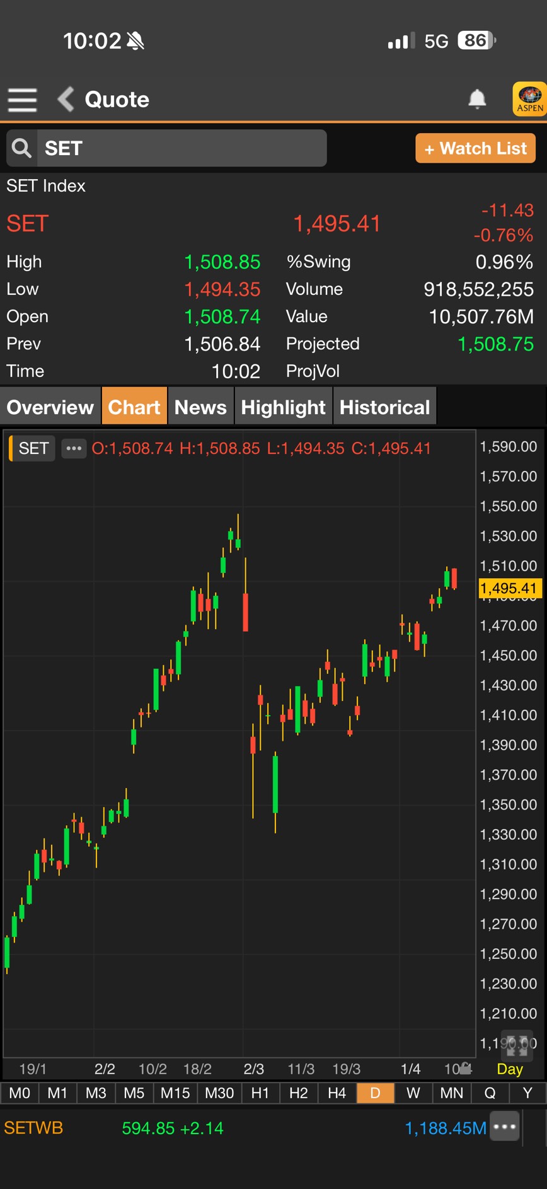
Task: Open notifications bell
Action: (x=477, y=99)
